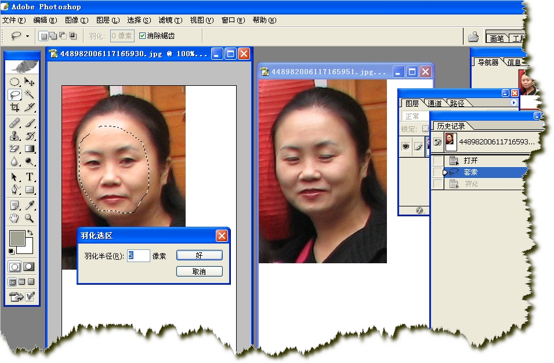554x363 pixels.
Task: Switch to the 通道 channels tab
Action: pos(434,103)
